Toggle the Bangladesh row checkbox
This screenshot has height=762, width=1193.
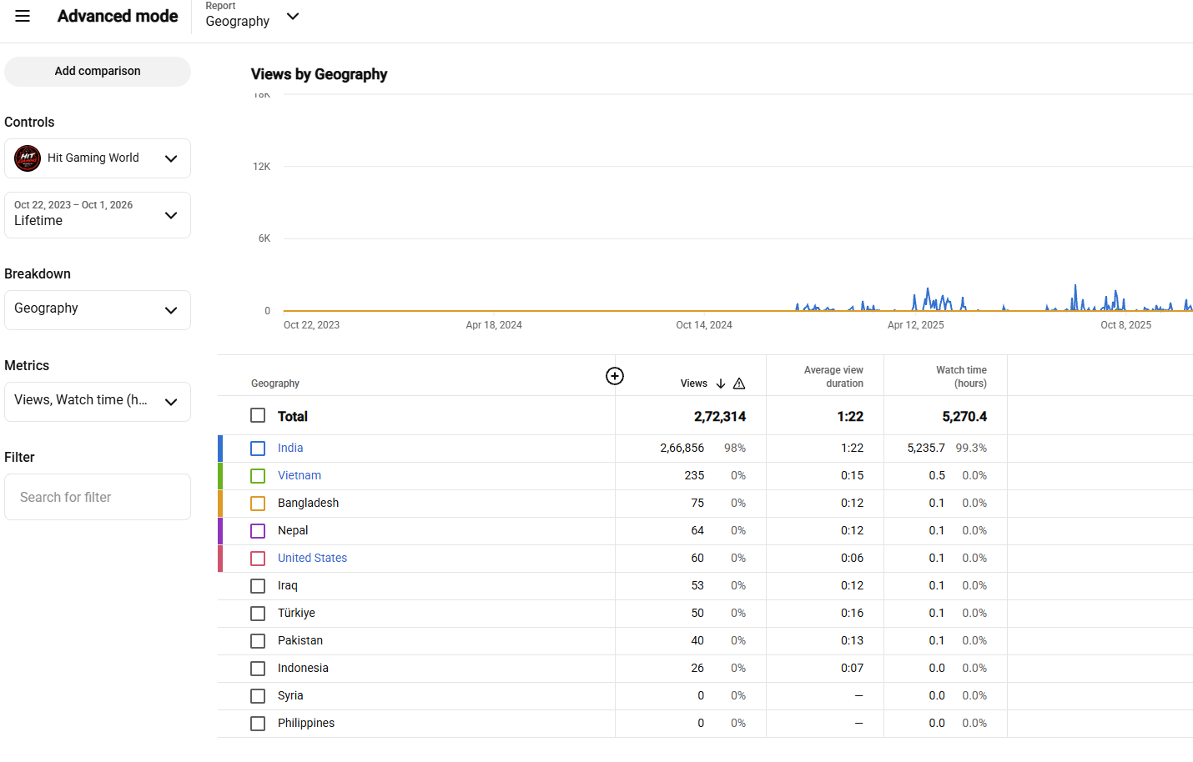(258, 504)
